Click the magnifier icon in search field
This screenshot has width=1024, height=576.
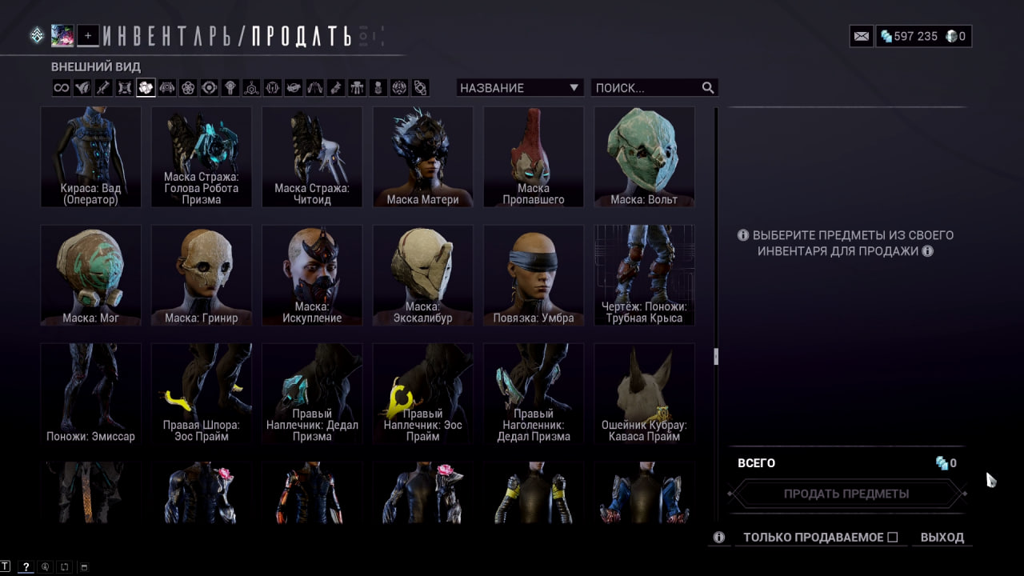click(x=708, y=88)
